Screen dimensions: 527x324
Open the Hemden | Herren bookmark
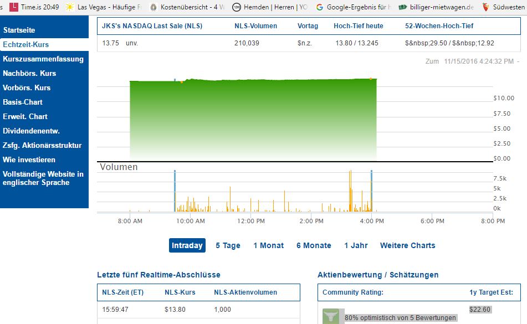click(270, 7)
